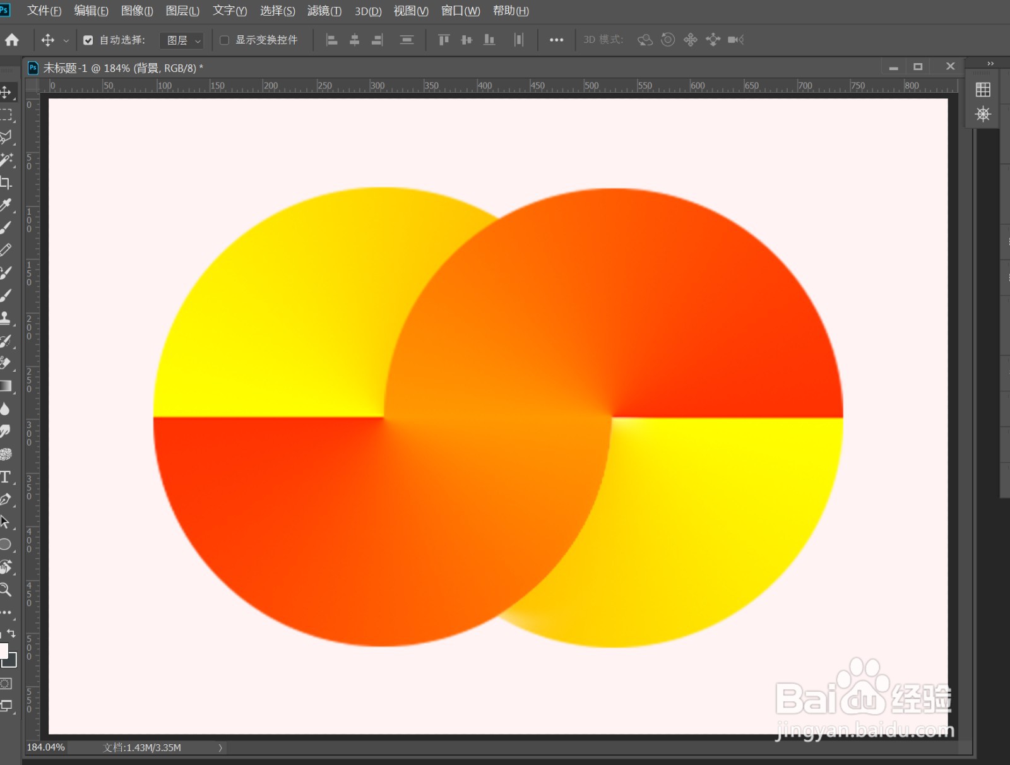The image size is (1010, 765).
Task: Open the 图层 auto-select dropdown
Action: pyautogui.click(x=182, y=40)
